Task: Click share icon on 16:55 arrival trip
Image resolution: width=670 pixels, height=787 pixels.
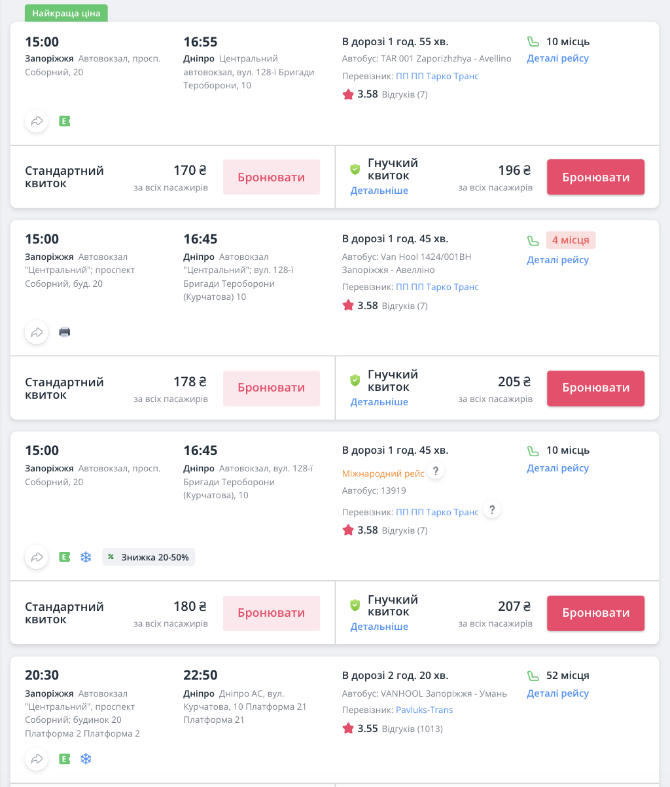Action: pos(37,121)
